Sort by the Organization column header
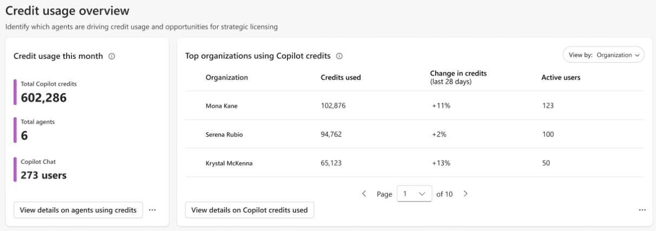 (227, 77)
